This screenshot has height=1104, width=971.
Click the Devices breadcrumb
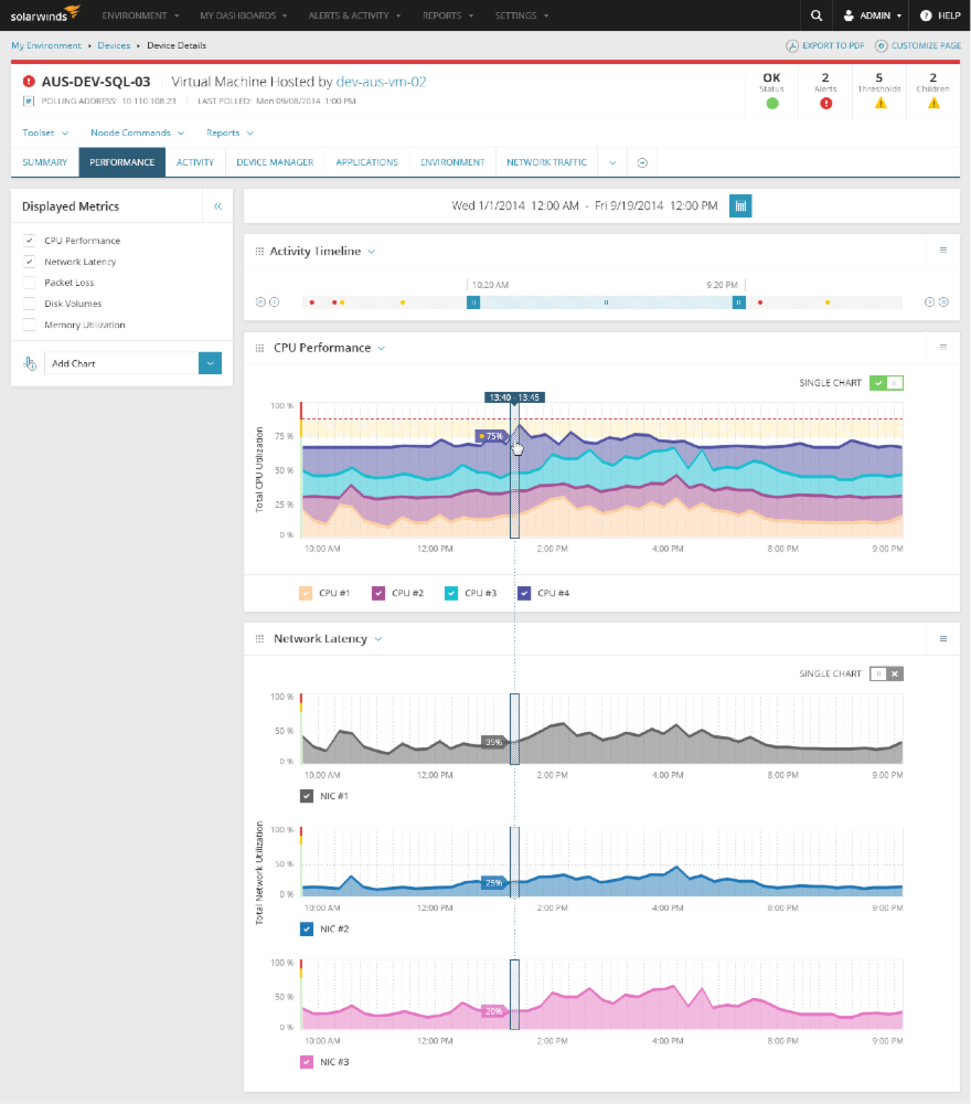coord(114,45)
